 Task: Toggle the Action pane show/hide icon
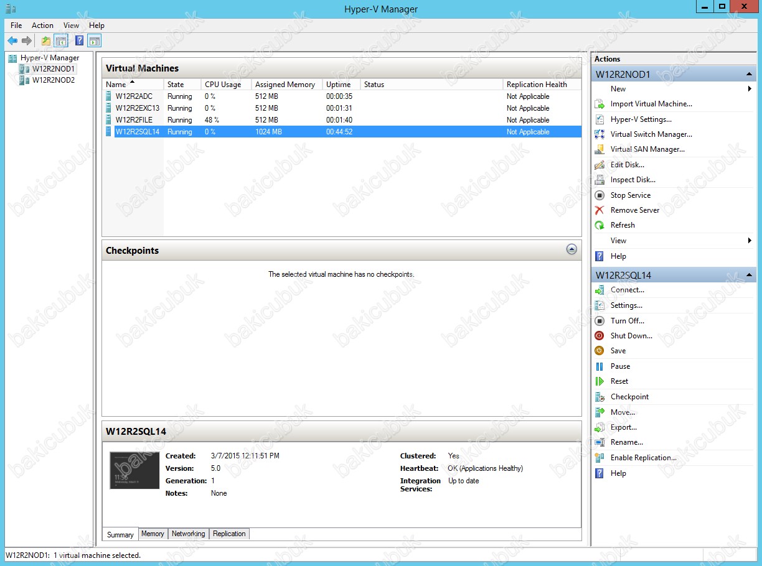95,41
